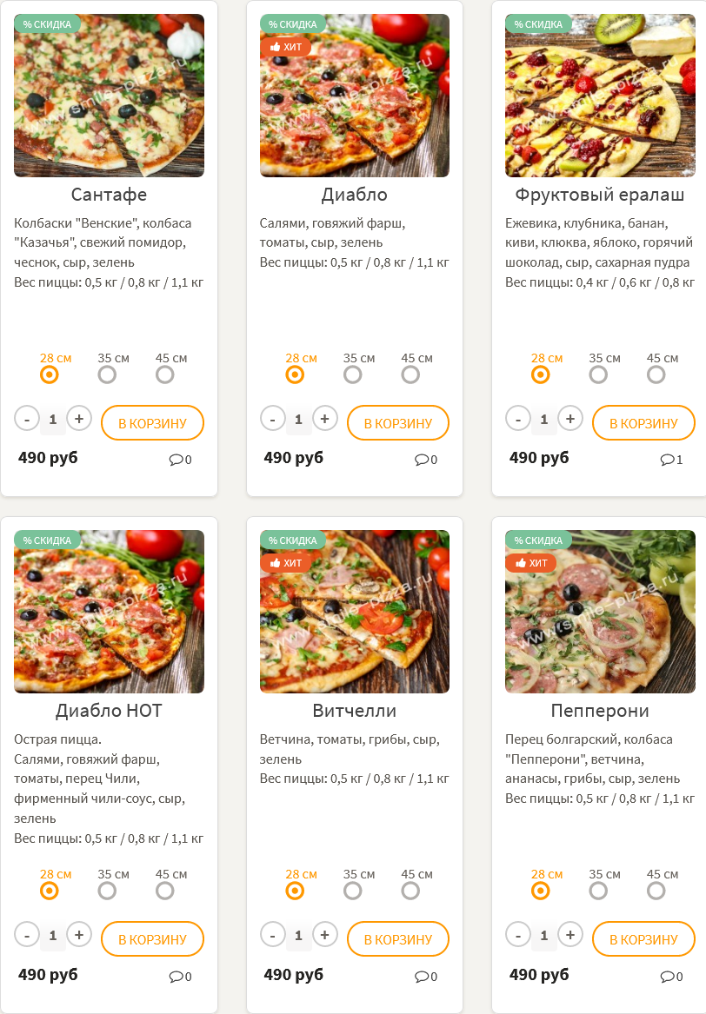Select 45 см size for Диабло HOT
Image resolution: width=706 pixels, height=1014 pixels.
(x=164, y=891)
